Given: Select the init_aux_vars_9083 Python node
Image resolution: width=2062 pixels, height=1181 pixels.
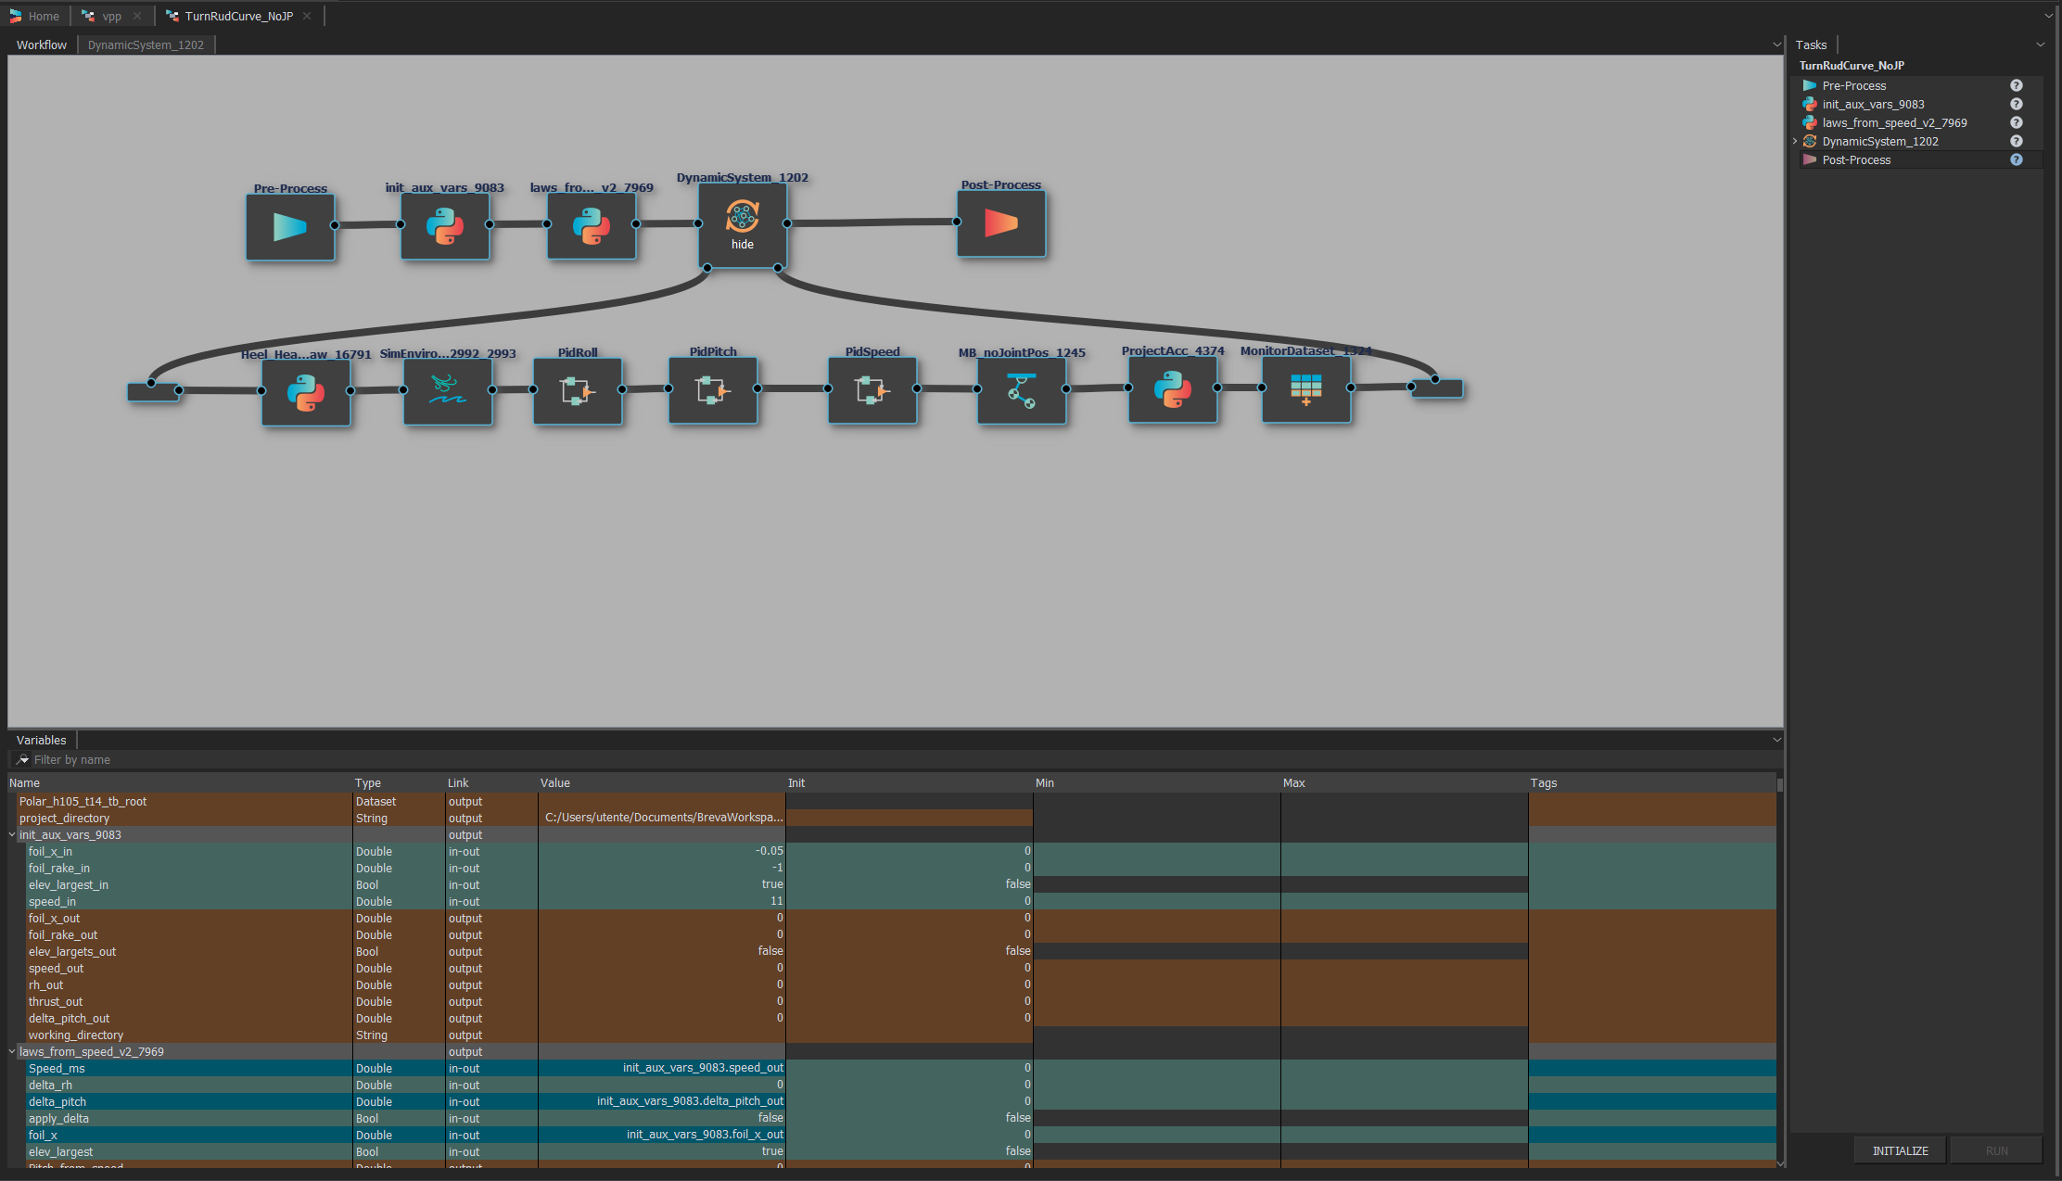Looking at the screenshot, I should (445, 226).
